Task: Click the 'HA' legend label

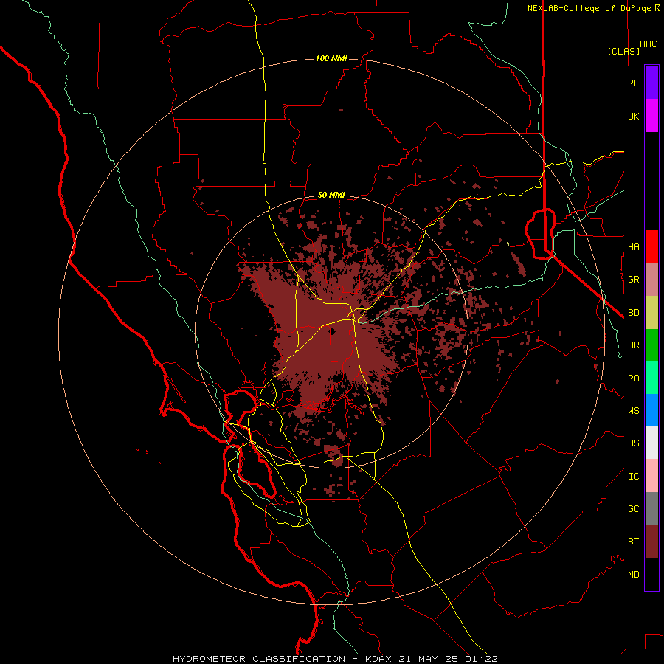Action: click(x=633, y=246)
